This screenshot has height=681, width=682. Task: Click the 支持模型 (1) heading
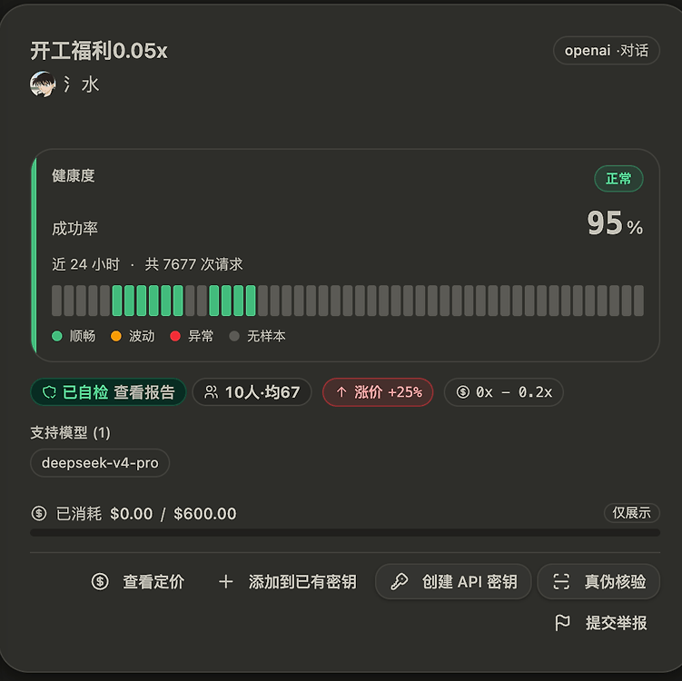pos(71,433)
